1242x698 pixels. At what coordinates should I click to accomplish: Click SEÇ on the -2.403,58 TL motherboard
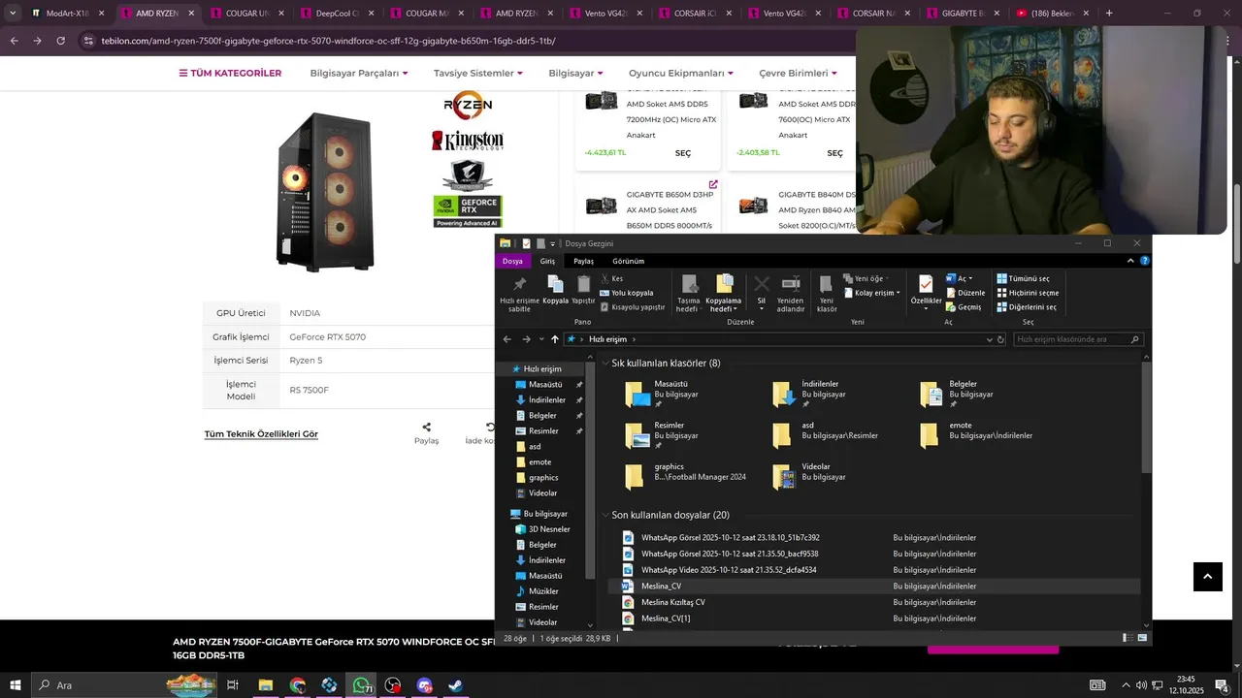(834, 153)
